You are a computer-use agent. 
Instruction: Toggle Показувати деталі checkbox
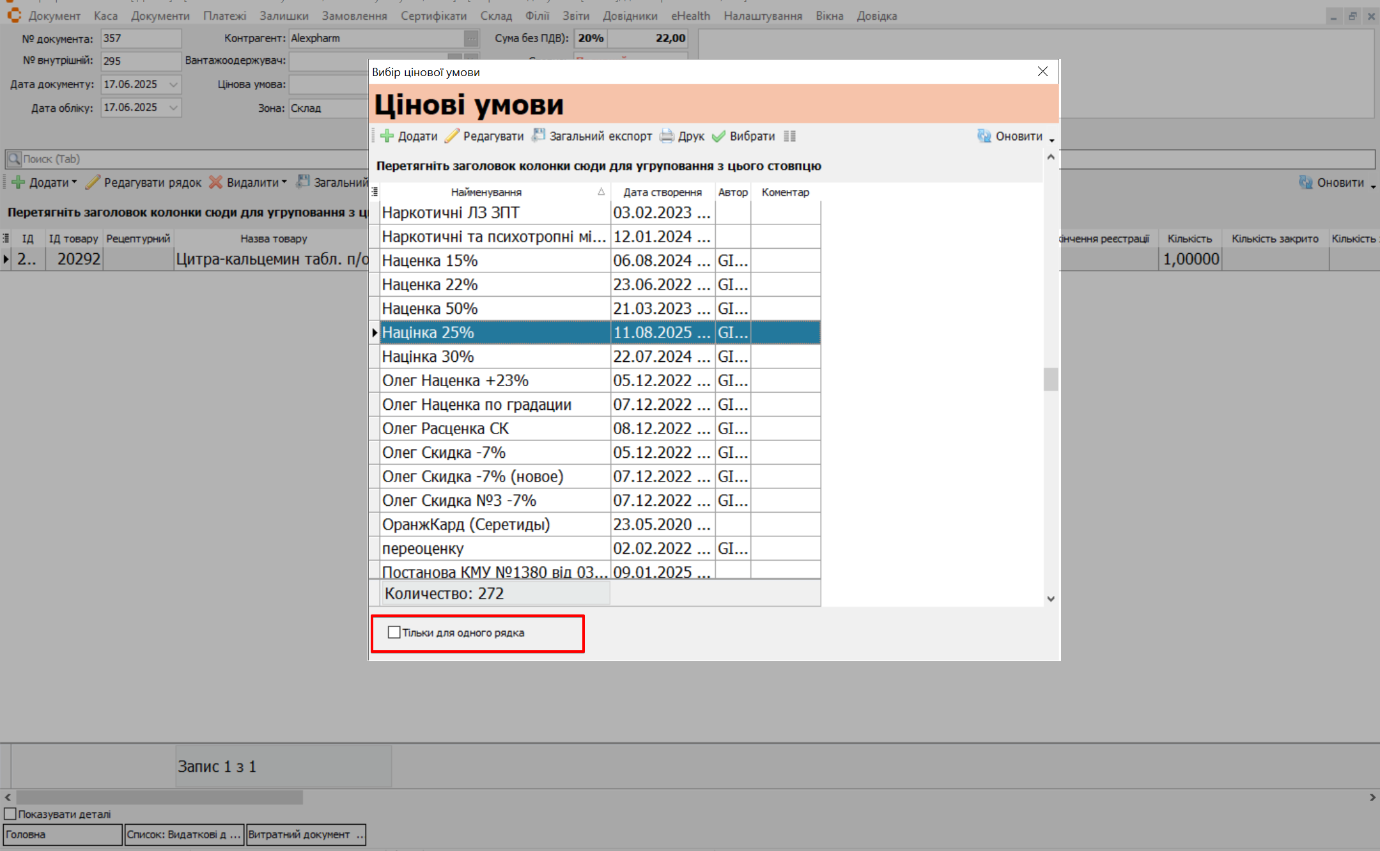(x=10, y=814)
